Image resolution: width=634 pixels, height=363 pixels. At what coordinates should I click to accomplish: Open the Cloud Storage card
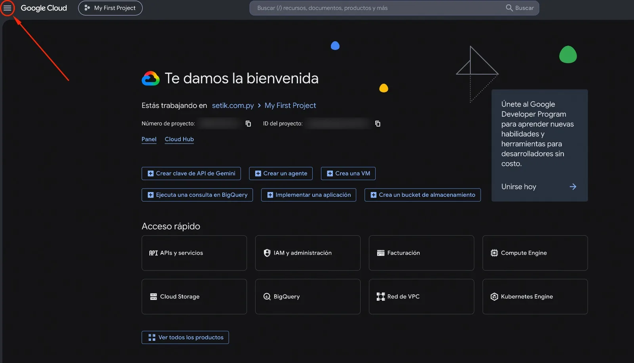coord(194,297)
